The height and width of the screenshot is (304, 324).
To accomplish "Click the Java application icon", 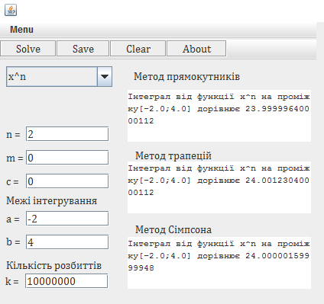I will tap(11, 10).
